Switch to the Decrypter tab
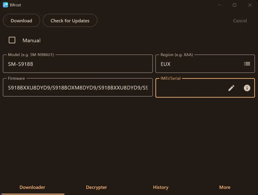 pos(96,187)
